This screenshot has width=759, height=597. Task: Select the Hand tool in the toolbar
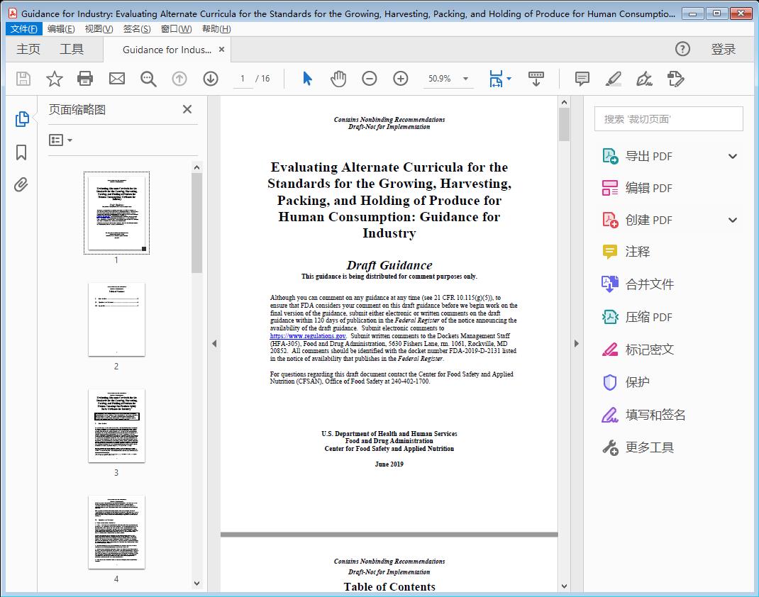coord(338,79)
